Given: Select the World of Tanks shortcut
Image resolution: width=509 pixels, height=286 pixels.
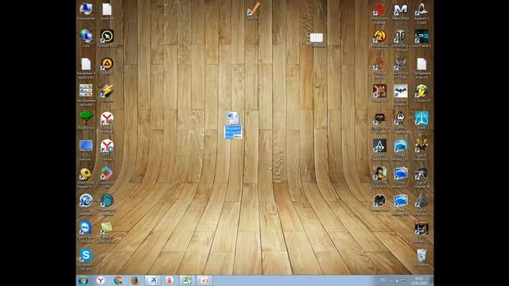Looking at the screenshot, I should point(401,41).
